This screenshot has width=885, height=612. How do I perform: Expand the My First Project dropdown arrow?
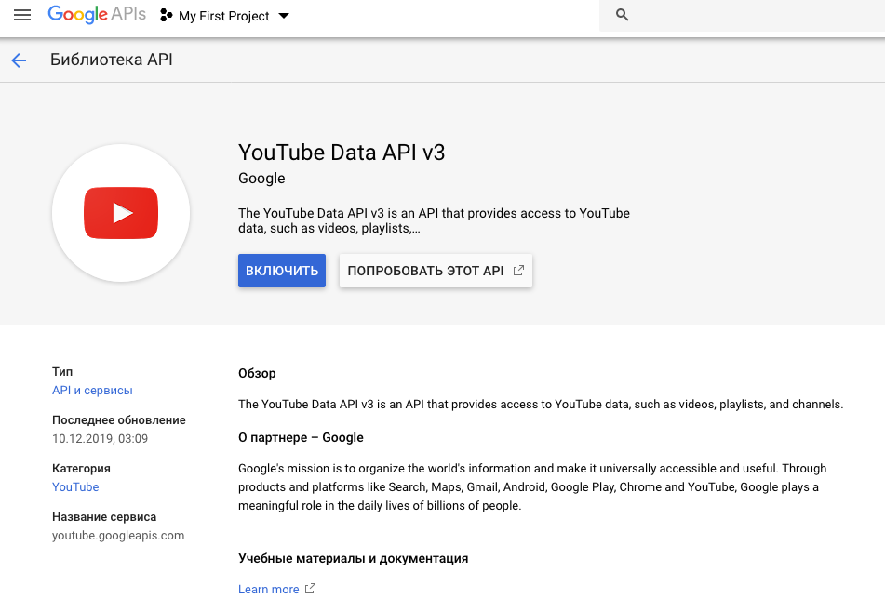(x=284, y=16)
